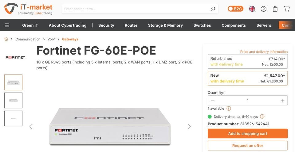Open the Security menu
295x152 pixels.
106,25
